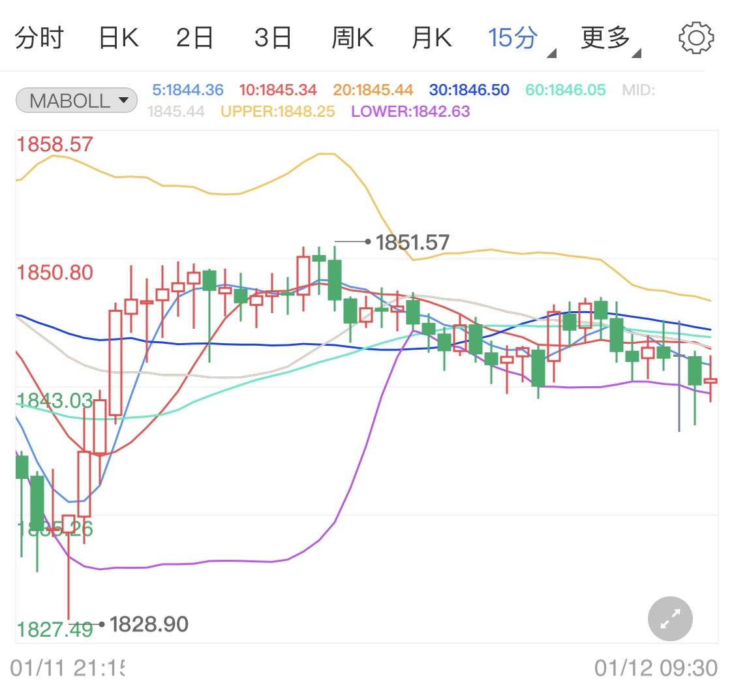Select the 月K chart view
Viewport: 734px width, 700px height.
tap(431, 37)
